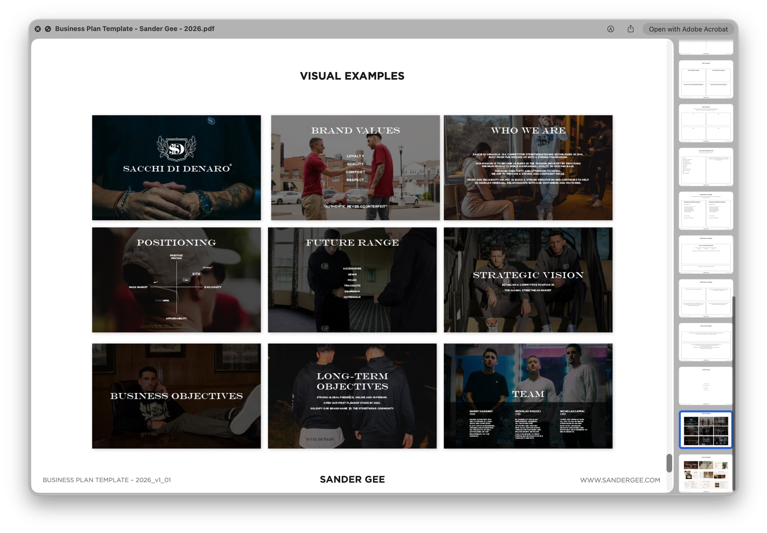The width and height of the screenshot is (767, 533).
Task: Select beige Visual Examples last thumbnail
Action: point(706,473)
